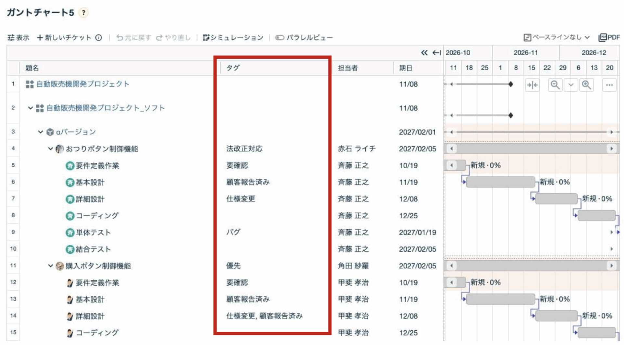This screenshot has height=345, width=624.
Task: Click avatar on 購入ボタン制御機能 row
Action: (60, 266)
